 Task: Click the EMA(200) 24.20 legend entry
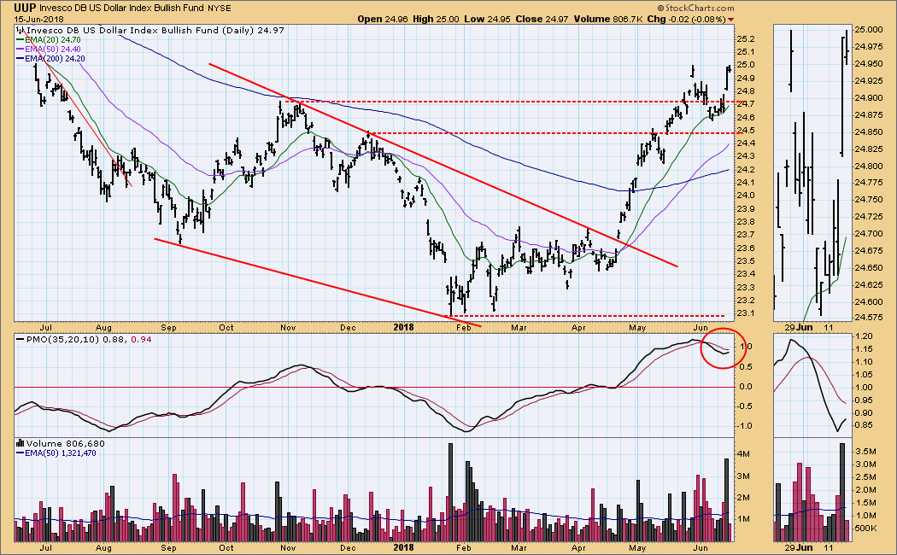click(x=55, y=58)
